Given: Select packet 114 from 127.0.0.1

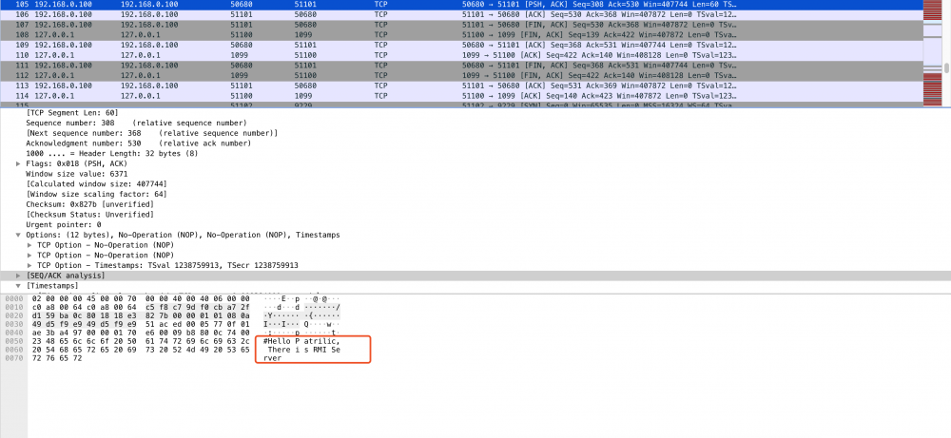Looking at the screenshot, I should (461, 96).
